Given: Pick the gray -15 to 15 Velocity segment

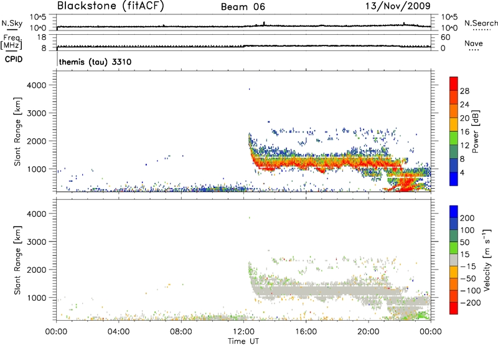Looking at the screenshot, I should tap(454, 260).
